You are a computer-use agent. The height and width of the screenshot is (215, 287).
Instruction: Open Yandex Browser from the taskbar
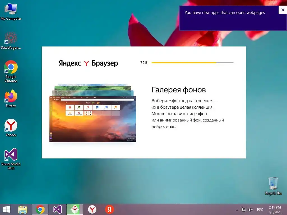point(92,209)
